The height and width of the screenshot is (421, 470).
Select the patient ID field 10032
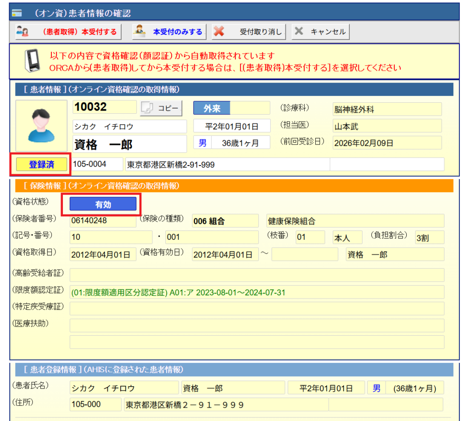[105, 107]
